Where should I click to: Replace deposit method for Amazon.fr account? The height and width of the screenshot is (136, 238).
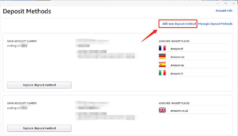[39, 85]
